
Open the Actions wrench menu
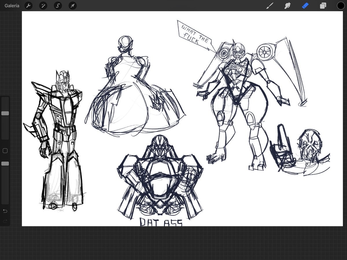(x=28, y=5)
